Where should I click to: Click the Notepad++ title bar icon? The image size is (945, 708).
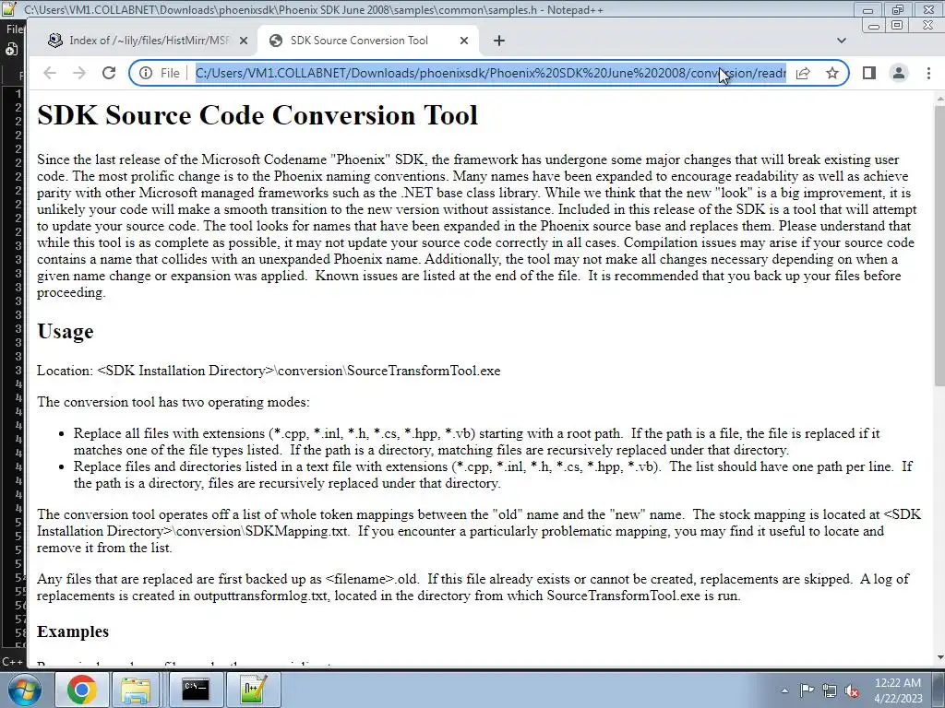point(9,9)
